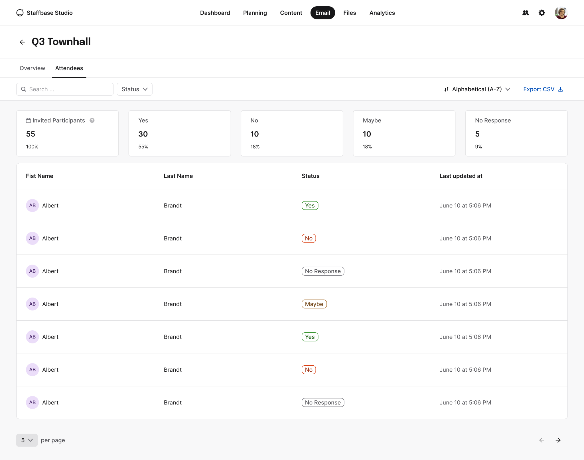This screenshot has height=460, width=584.
Task: Click the Invited Participants help icon
Action: pos(92,120)
